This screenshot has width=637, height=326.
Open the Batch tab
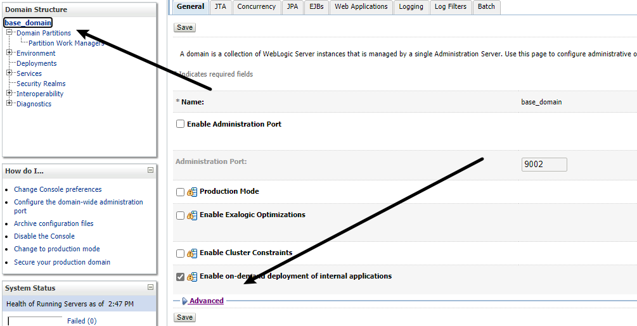point(486,7)
